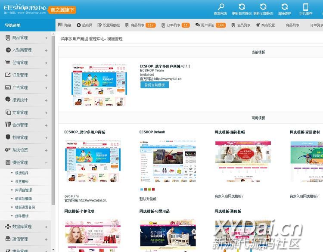Expand 促销管理 with its plus sign
The width and height of the screenshot is (323, 252).
point(47,63)
